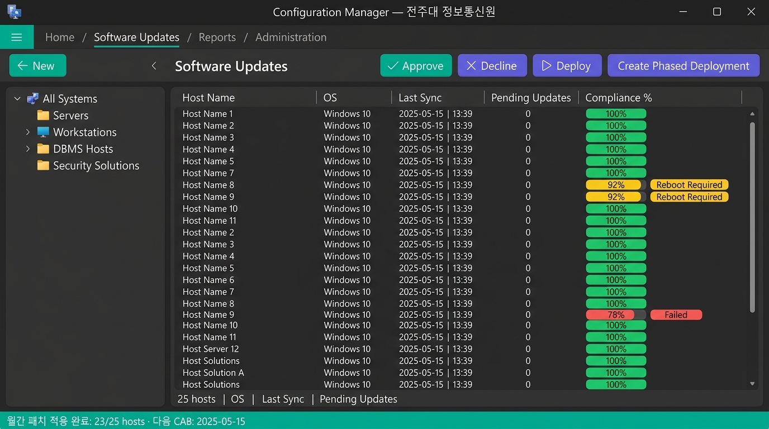Sort by the Host Name column header
This screenshot has width=769, height=429.
pyautogui.click(x=208, y=98)
